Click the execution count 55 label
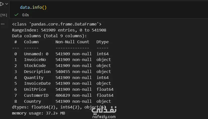The height and width of the screenshot is (119, 208). [4, 15]
